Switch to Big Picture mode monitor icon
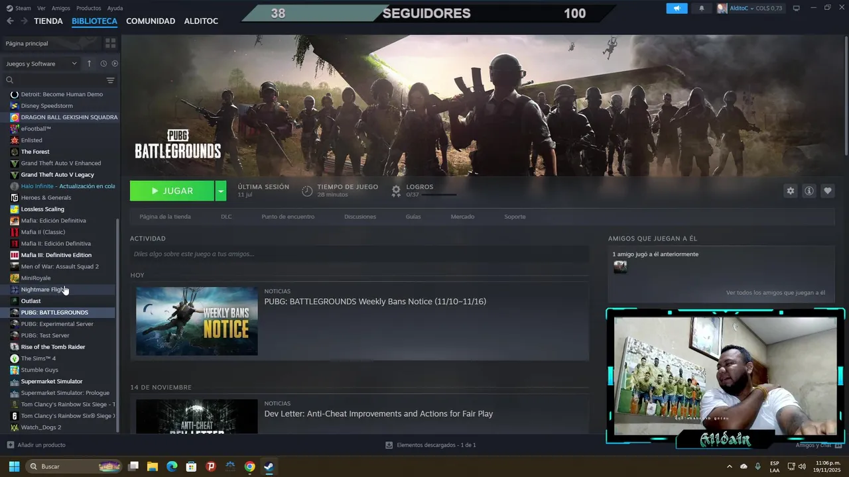This screenshot has width=849, height=477. pos(797,8)
